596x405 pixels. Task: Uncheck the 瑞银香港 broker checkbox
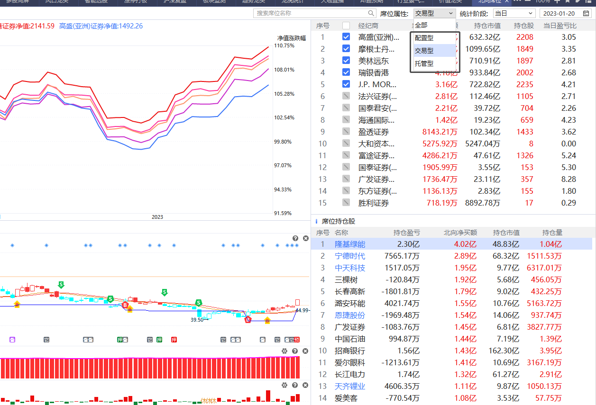tap(346, 72)
